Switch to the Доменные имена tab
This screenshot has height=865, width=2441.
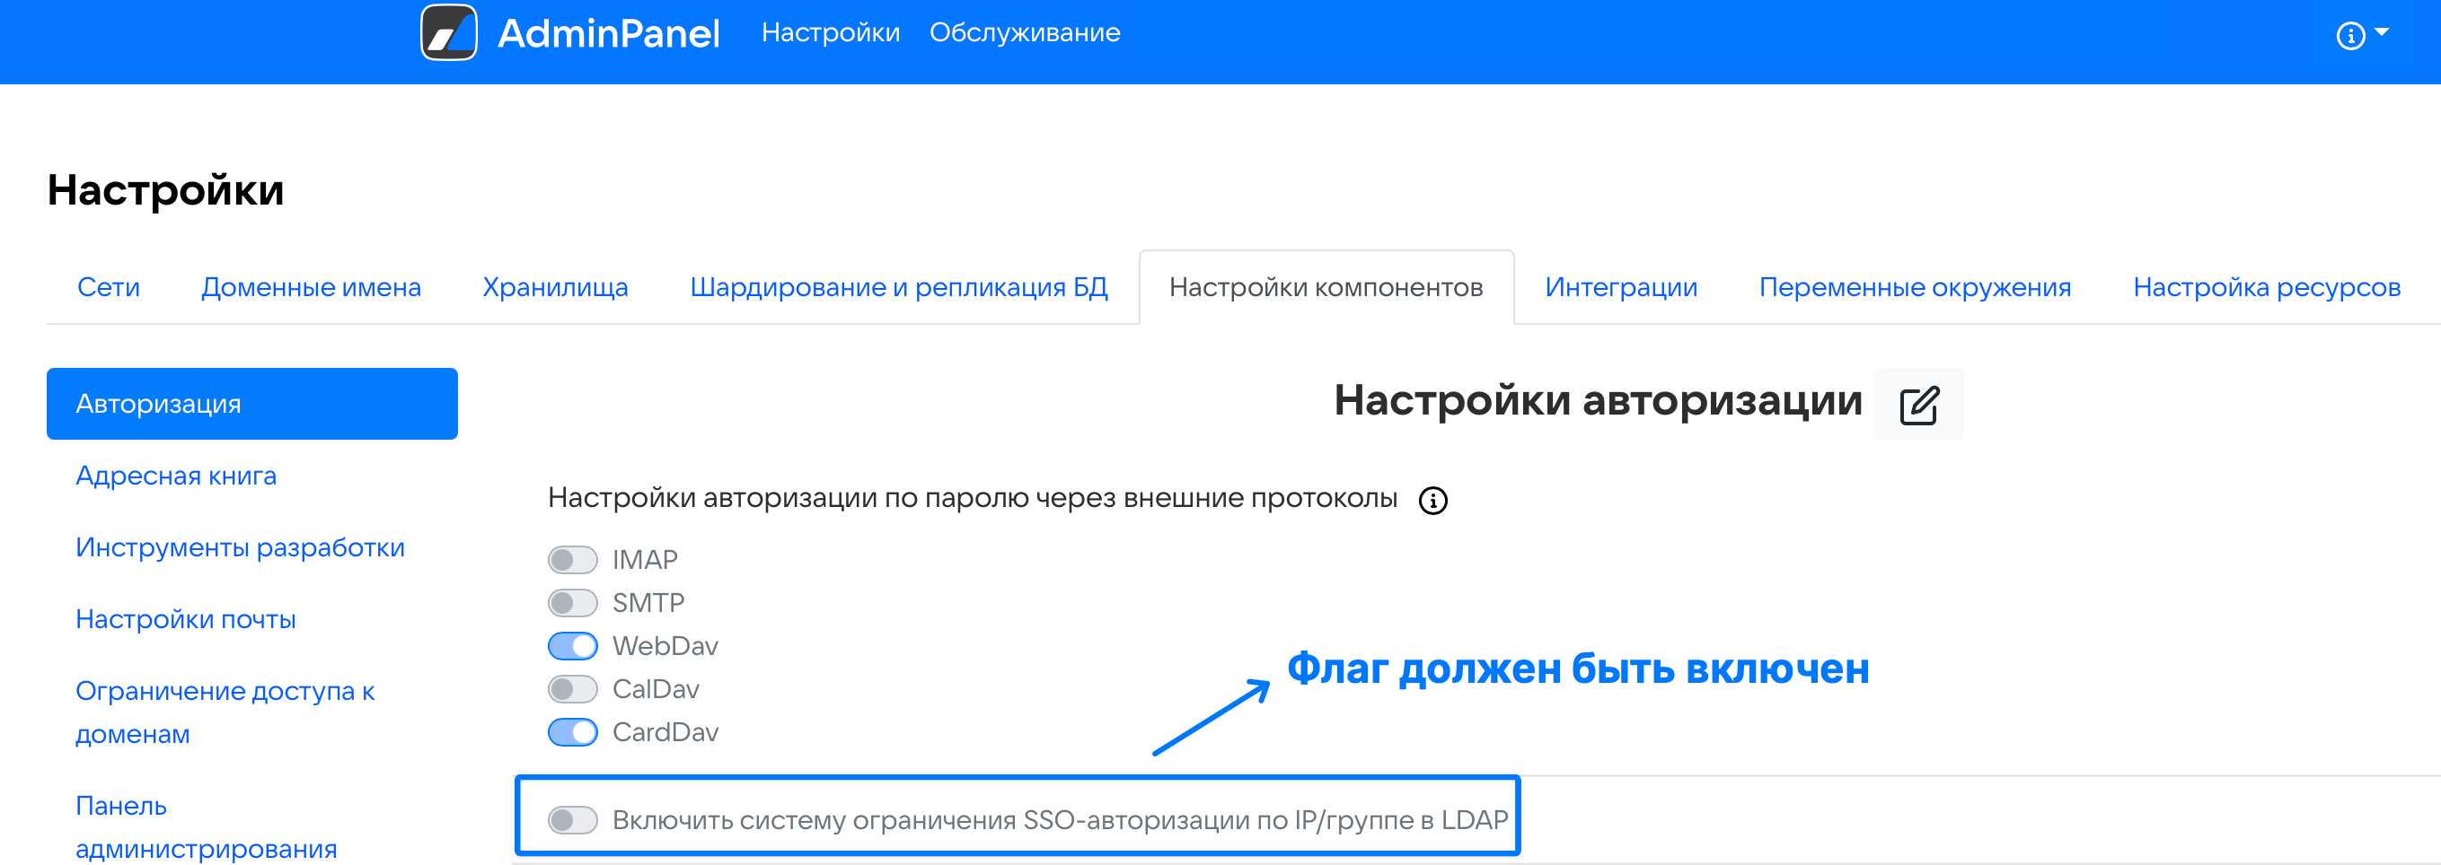311,287
